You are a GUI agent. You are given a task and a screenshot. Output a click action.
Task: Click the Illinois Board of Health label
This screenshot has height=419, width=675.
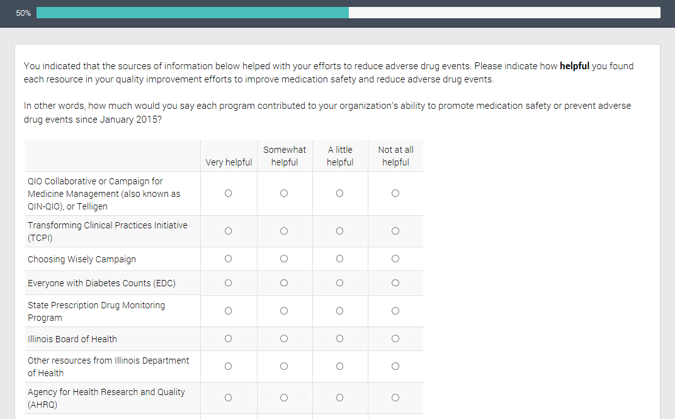72,339
